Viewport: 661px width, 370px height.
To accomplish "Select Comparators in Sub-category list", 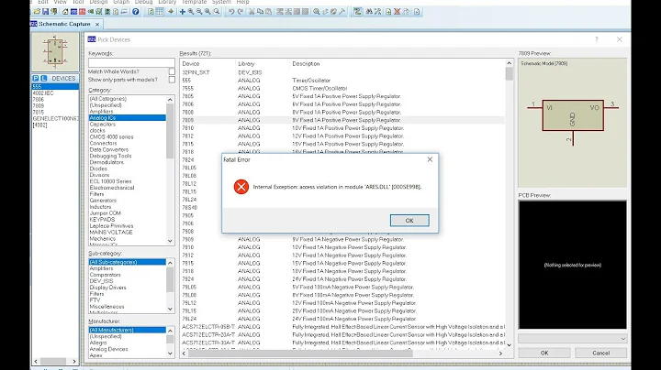I will tap(128, 275).
